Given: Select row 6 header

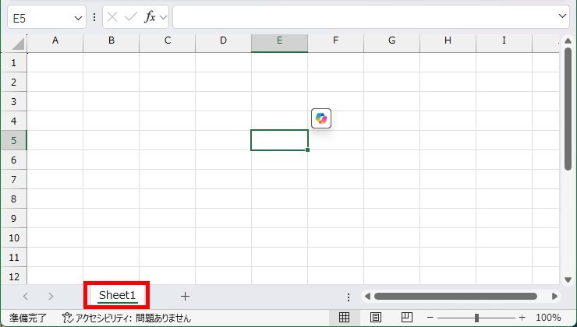Looking at the screenshot, I should [x=14, y=160].
